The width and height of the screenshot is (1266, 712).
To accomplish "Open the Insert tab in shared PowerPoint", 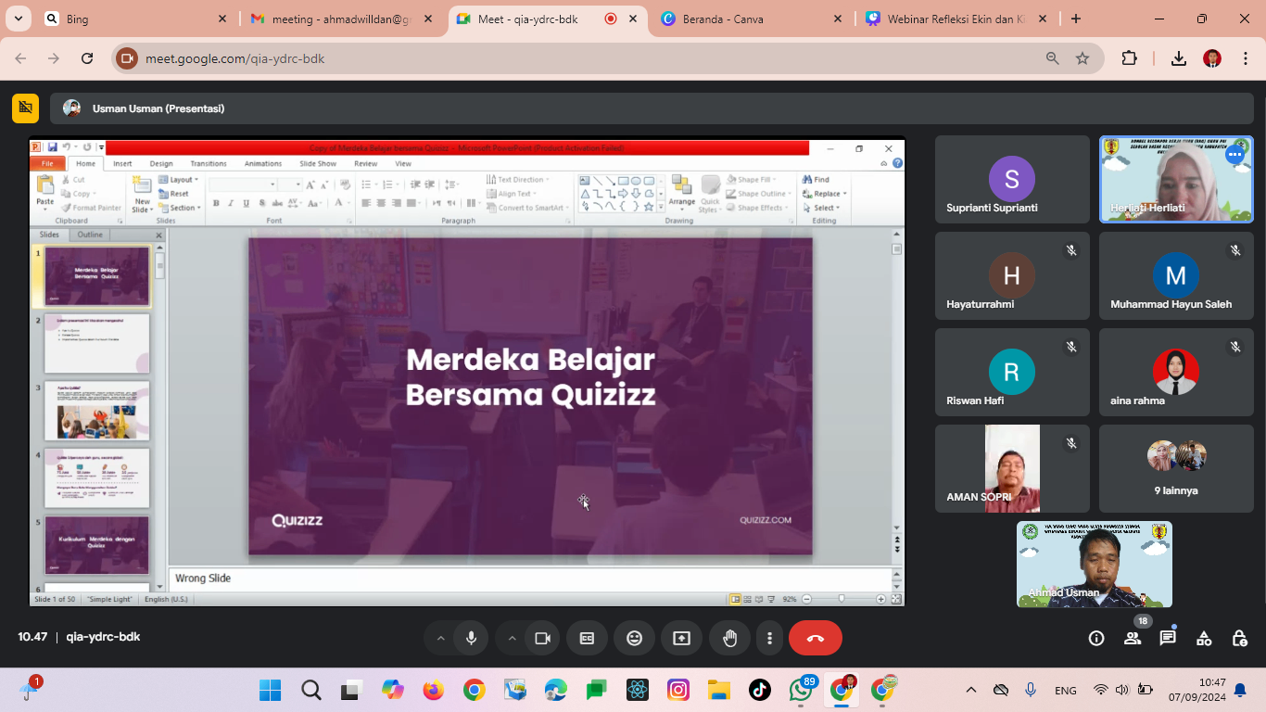I will (x=122, y=163).
